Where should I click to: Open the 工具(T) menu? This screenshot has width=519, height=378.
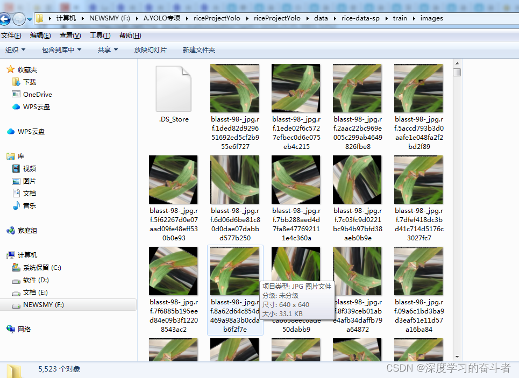coord(100,35)
